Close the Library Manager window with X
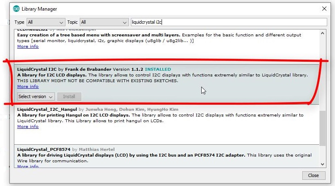The width and height of the screenshot is (335, 186). [x=324, y=9]
